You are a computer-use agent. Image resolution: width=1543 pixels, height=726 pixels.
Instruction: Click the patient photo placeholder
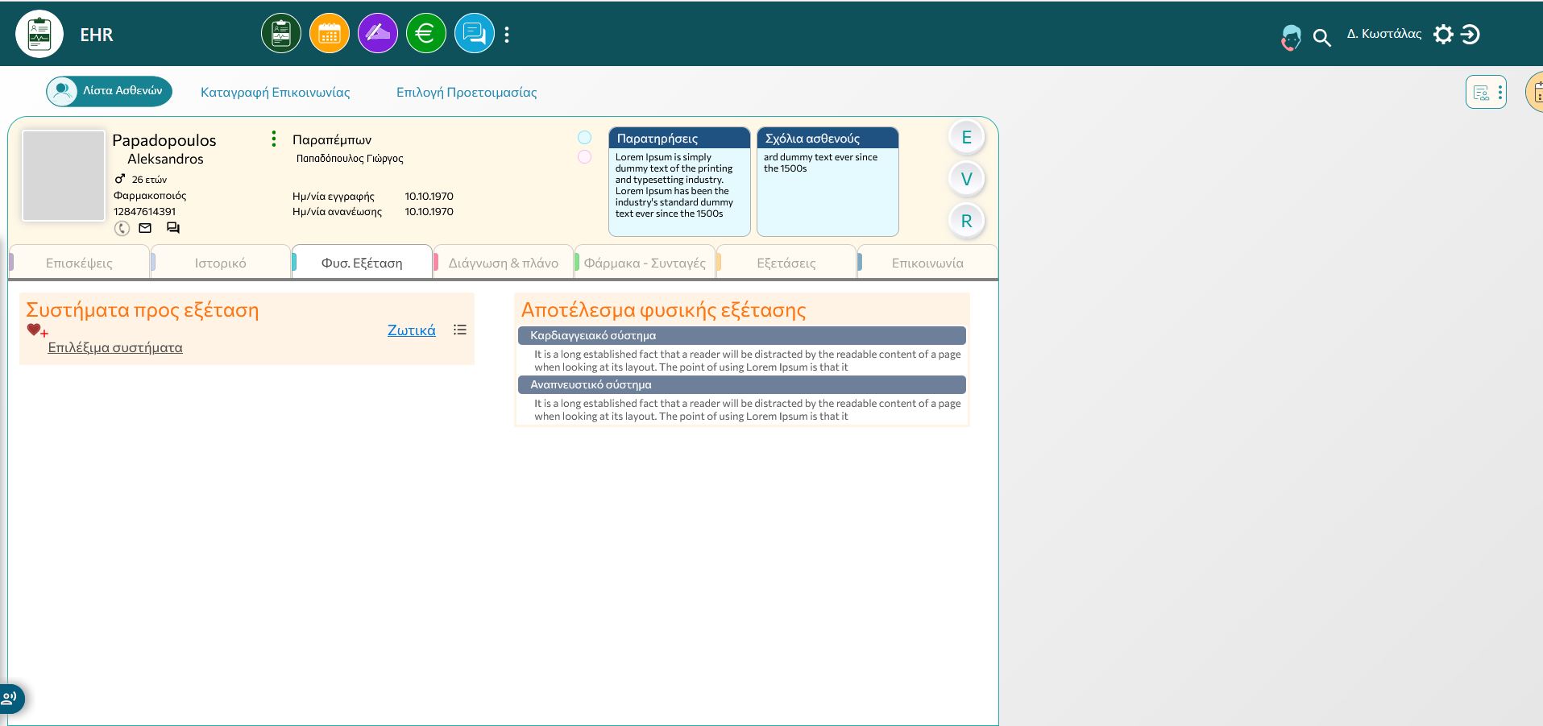click(64, 175)
